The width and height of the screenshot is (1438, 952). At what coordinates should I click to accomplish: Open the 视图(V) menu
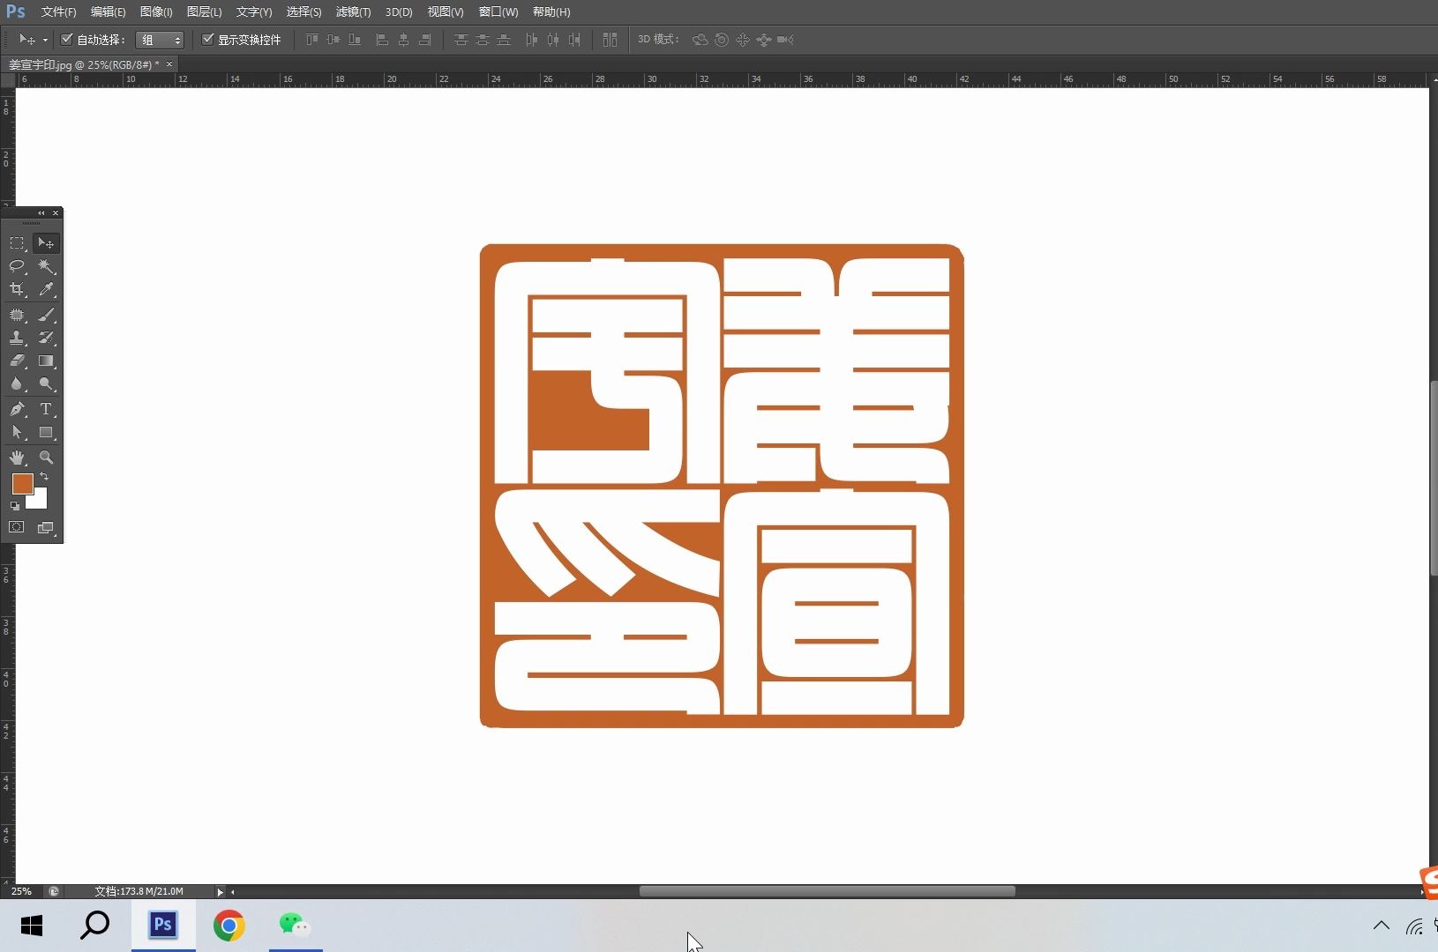pos(445,11)
